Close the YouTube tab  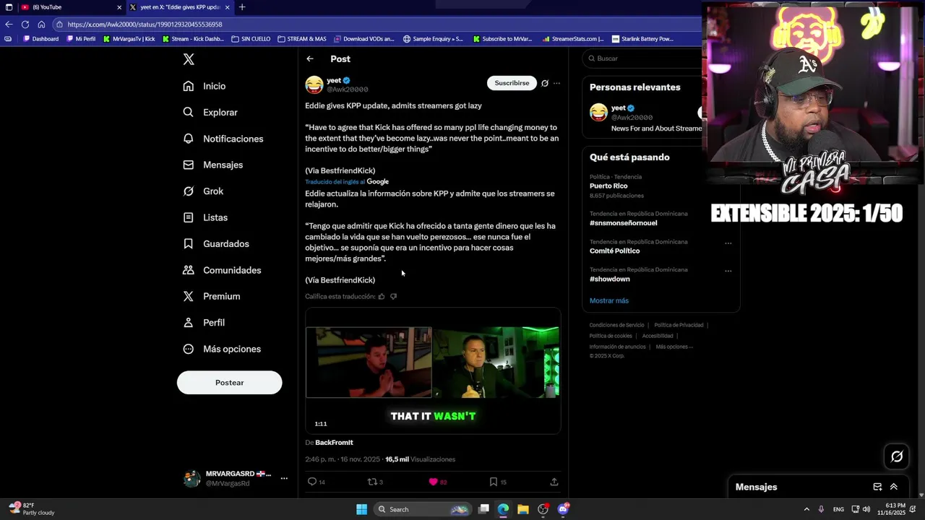point(119,7)
